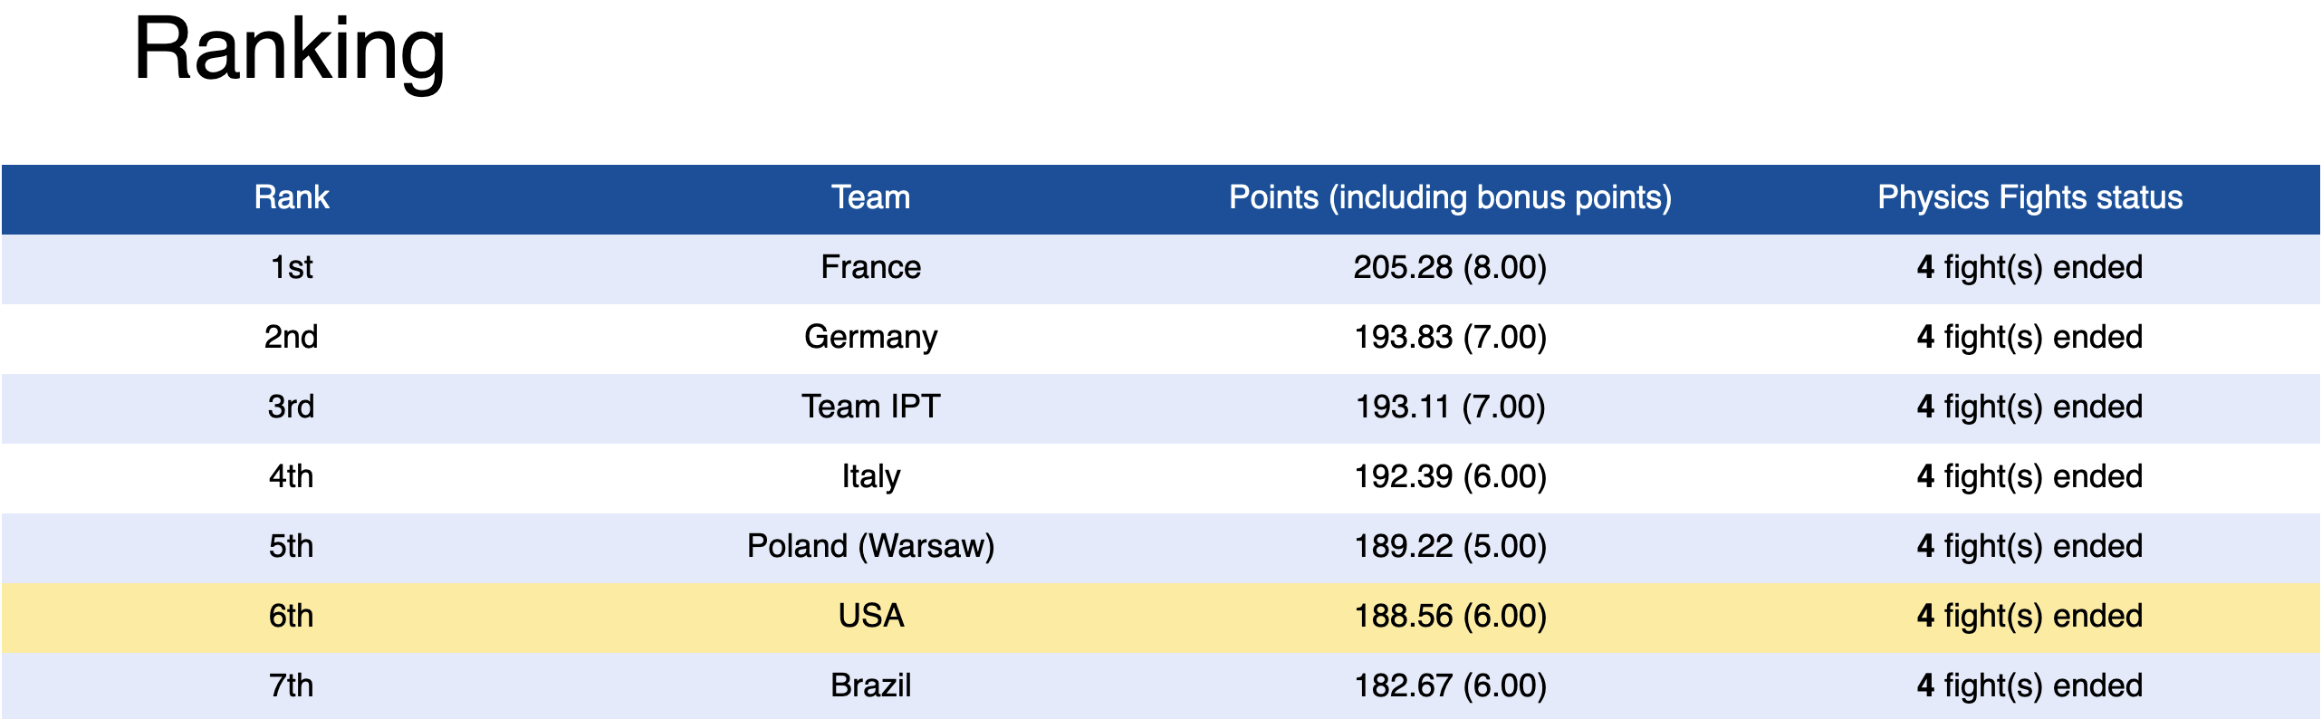This screenshot has width=2322, height=719.
Task: Open the Poland (Warsaw) team entry
Action: pyautogui.click(x=870, y=546)
